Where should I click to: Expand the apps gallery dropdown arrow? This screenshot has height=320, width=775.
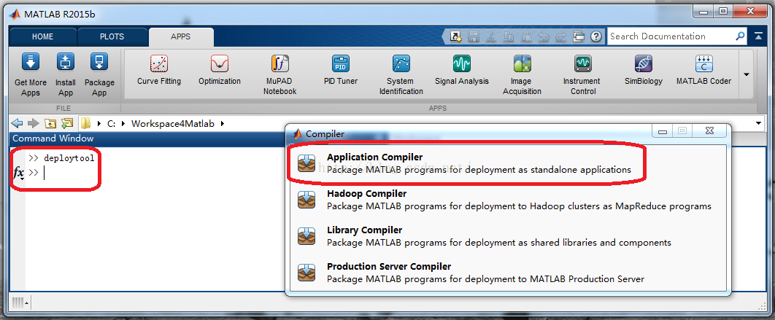(747, 74)
